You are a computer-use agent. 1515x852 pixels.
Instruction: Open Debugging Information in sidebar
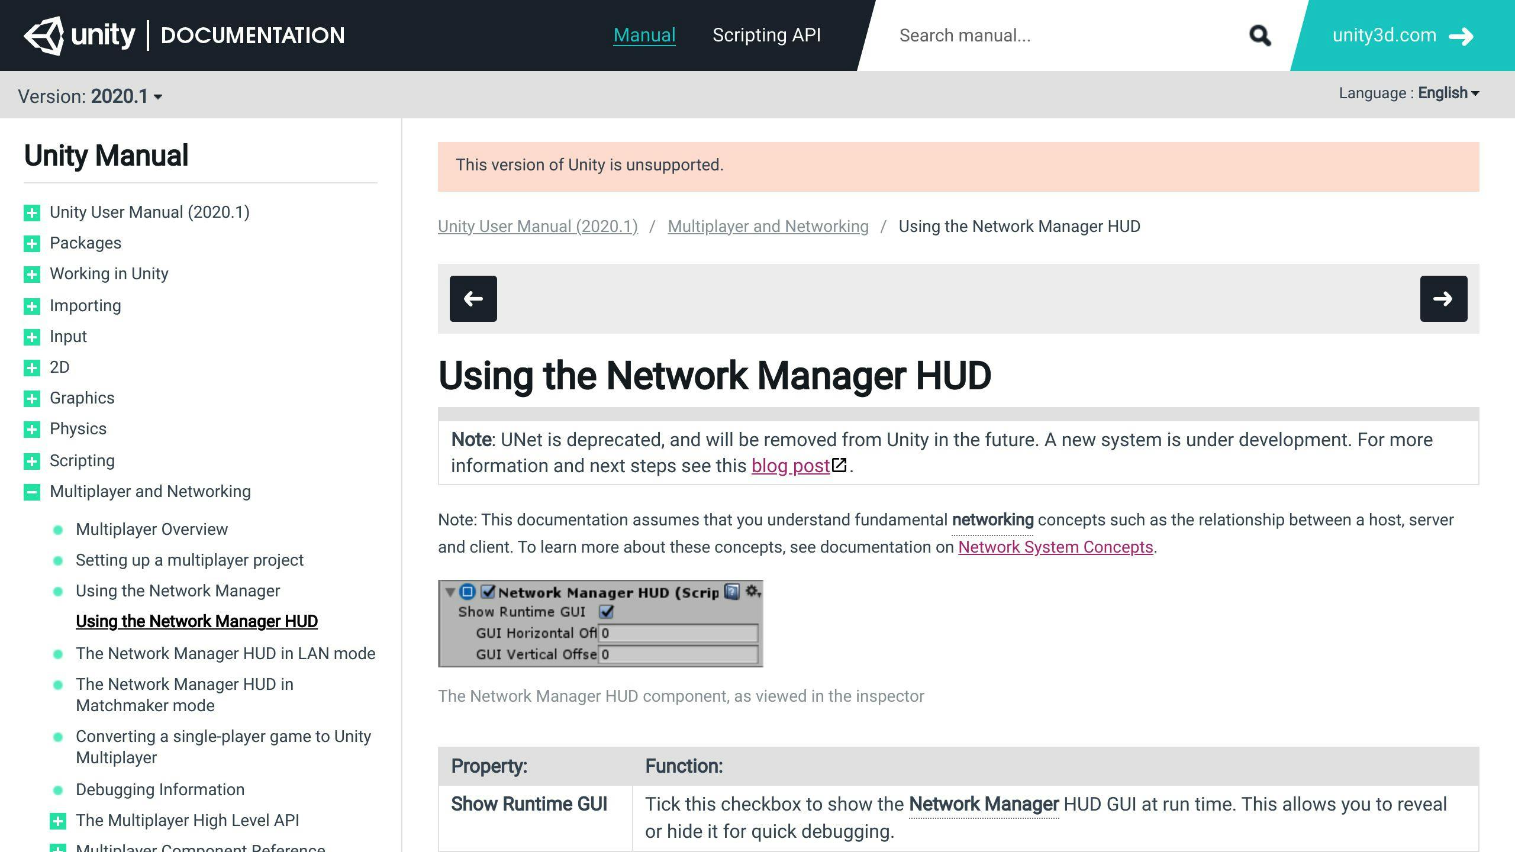click(160, 790)
